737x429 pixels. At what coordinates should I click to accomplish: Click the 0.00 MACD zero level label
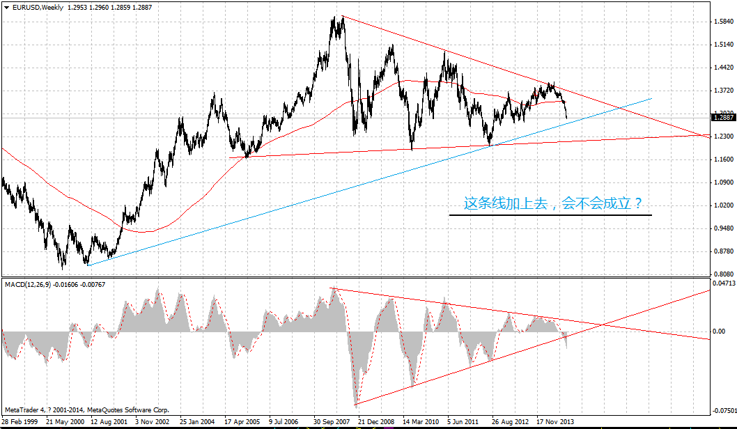[720, 331]
